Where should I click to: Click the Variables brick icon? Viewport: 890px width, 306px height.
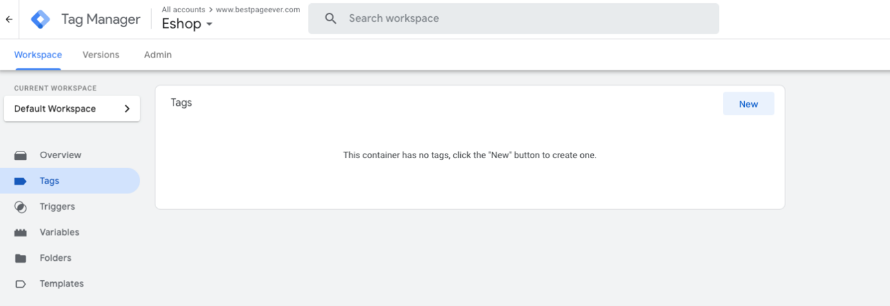pos(21,232)
